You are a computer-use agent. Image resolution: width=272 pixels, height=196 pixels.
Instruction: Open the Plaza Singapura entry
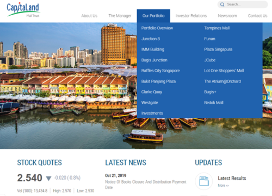(x=218, y=49)
